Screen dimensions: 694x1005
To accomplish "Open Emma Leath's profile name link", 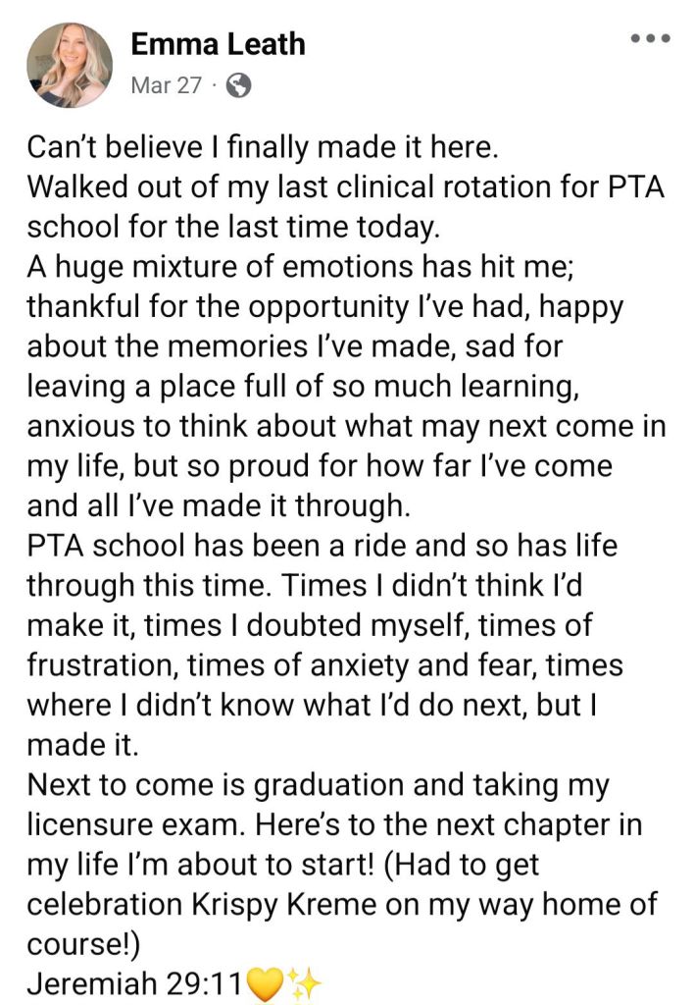I will click(218, 44).
